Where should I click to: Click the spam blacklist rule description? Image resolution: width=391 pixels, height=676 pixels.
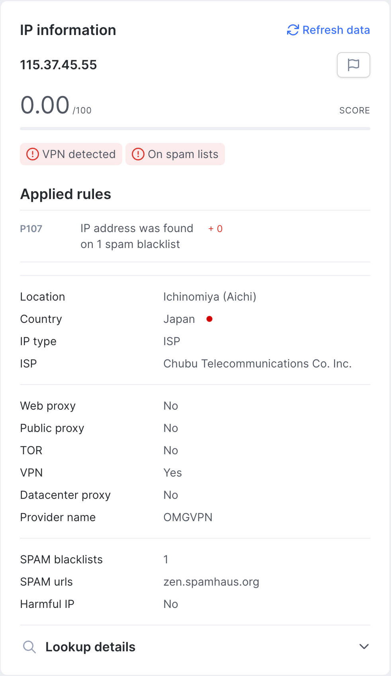pyautogui.click(x=137, y=236)
